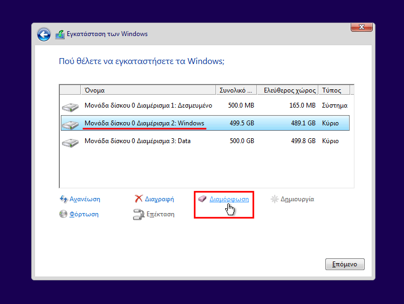This screenshot has width=404, height=304.
Task: Click the disc Φόρτωση driver icon
Action: 64,214
